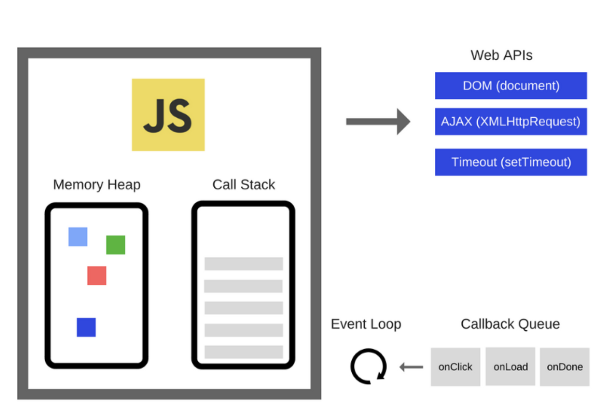Pick the green square in Memory Heap
Image resolution: width=614 pixels, height=402 pixels.
coord(116,245)
